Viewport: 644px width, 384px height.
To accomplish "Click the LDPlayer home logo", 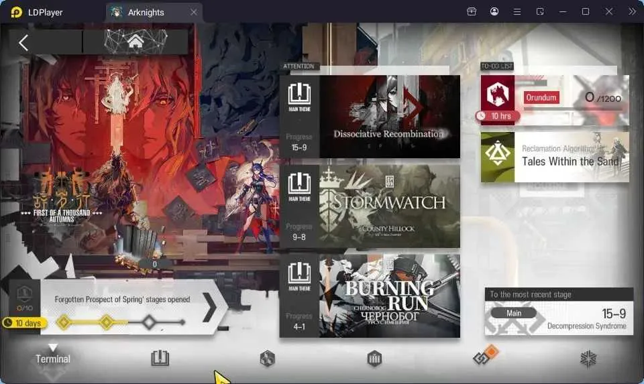I will pyautogui.click(x=16, y=12).
